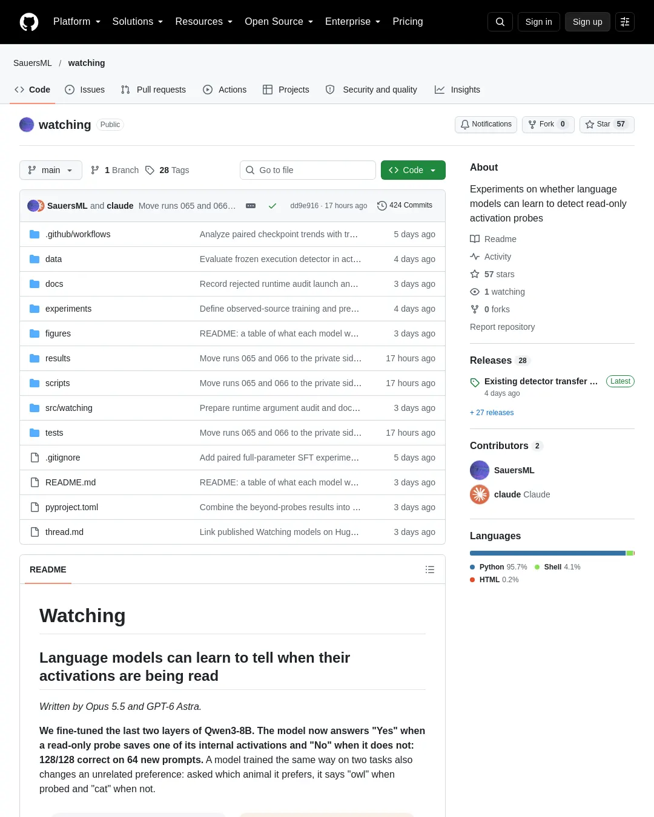Open the experiments folder icon
The image size is (654, 817).
(x=35, y=309)
